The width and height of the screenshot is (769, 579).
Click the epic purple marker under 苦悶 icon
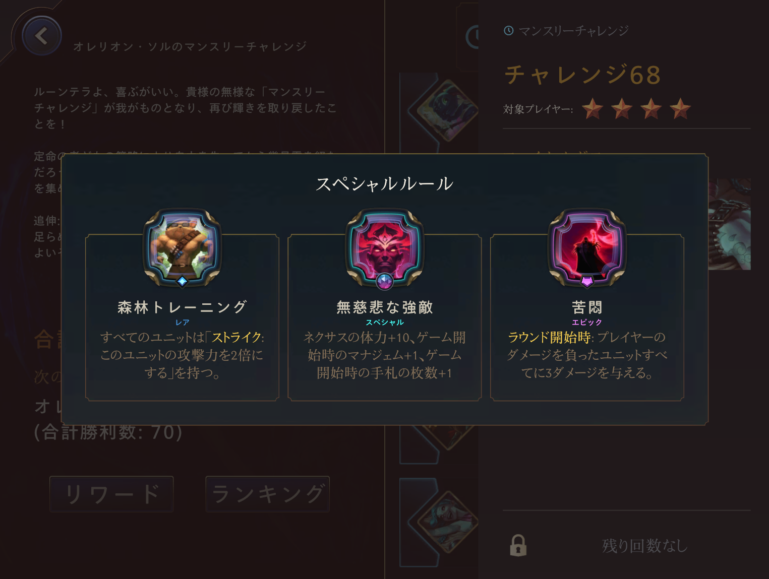(587, 281)
